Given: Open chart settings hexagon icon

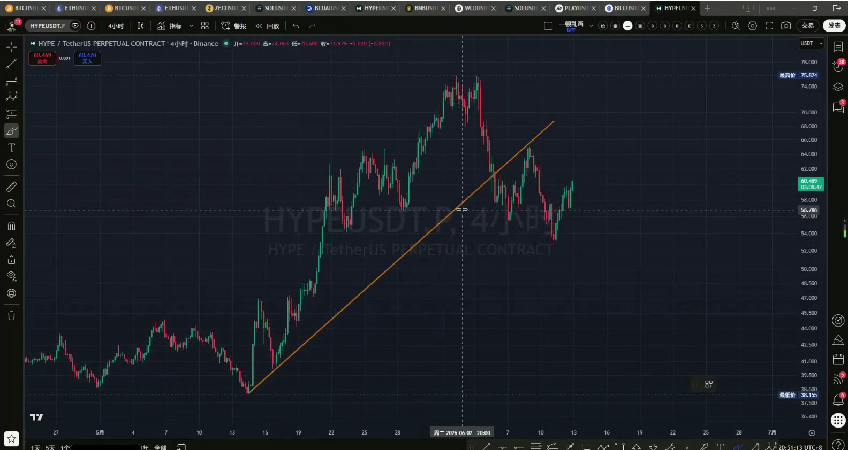Looking at the screenshot, I should coord(753,26).
